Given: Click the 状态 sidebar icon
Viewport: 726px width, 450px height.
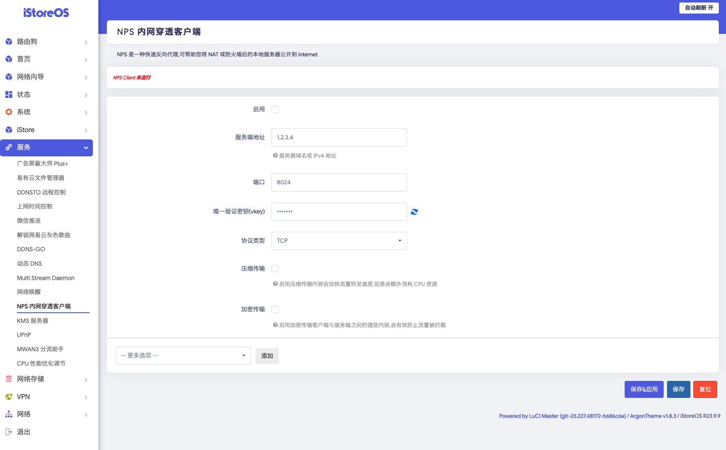Looking at the screenshot, I should pyautogui.click(x=9, y=94).
